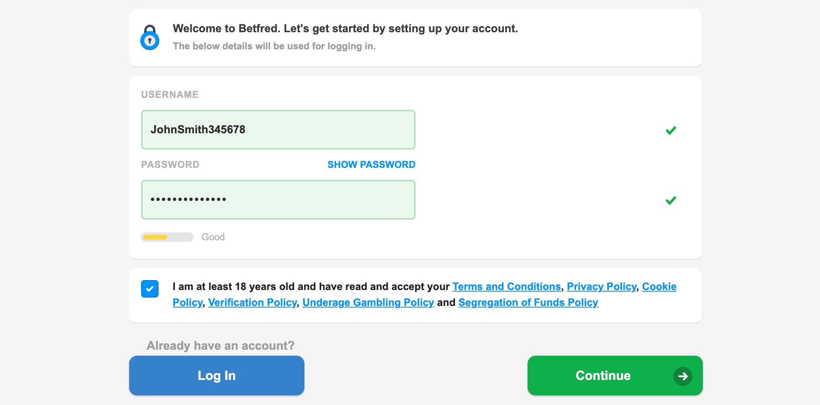
Task: Open the Privacy Policy link
Action: [x=602, y=286]
